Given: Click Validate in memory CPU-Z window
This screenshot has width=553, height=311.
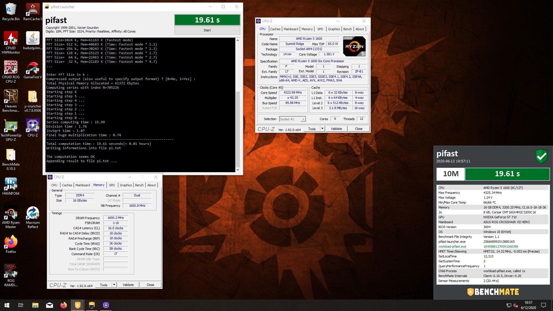Looking at the screenshot, I should click(128, 285).
